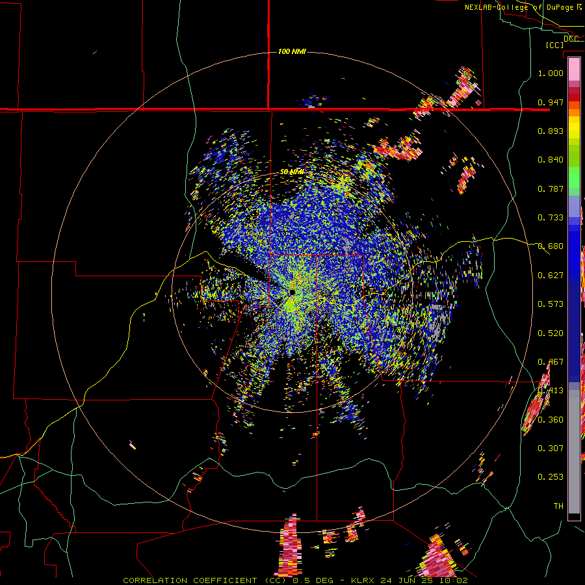Click the 0.627 color scale value
Screen dimensions: 585x585
point(551,276)
